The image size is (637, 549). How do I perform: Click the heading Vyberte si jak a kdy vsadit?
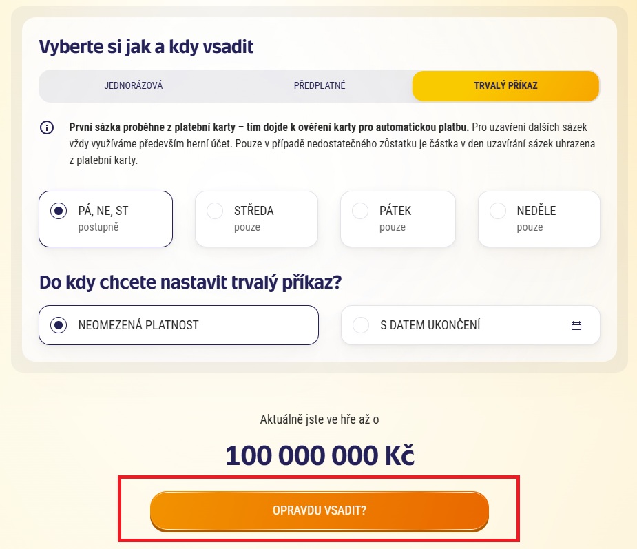pyautogui.click(x=146, y=47)
